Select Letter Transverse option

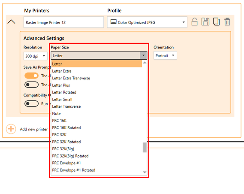coord(96,106)
